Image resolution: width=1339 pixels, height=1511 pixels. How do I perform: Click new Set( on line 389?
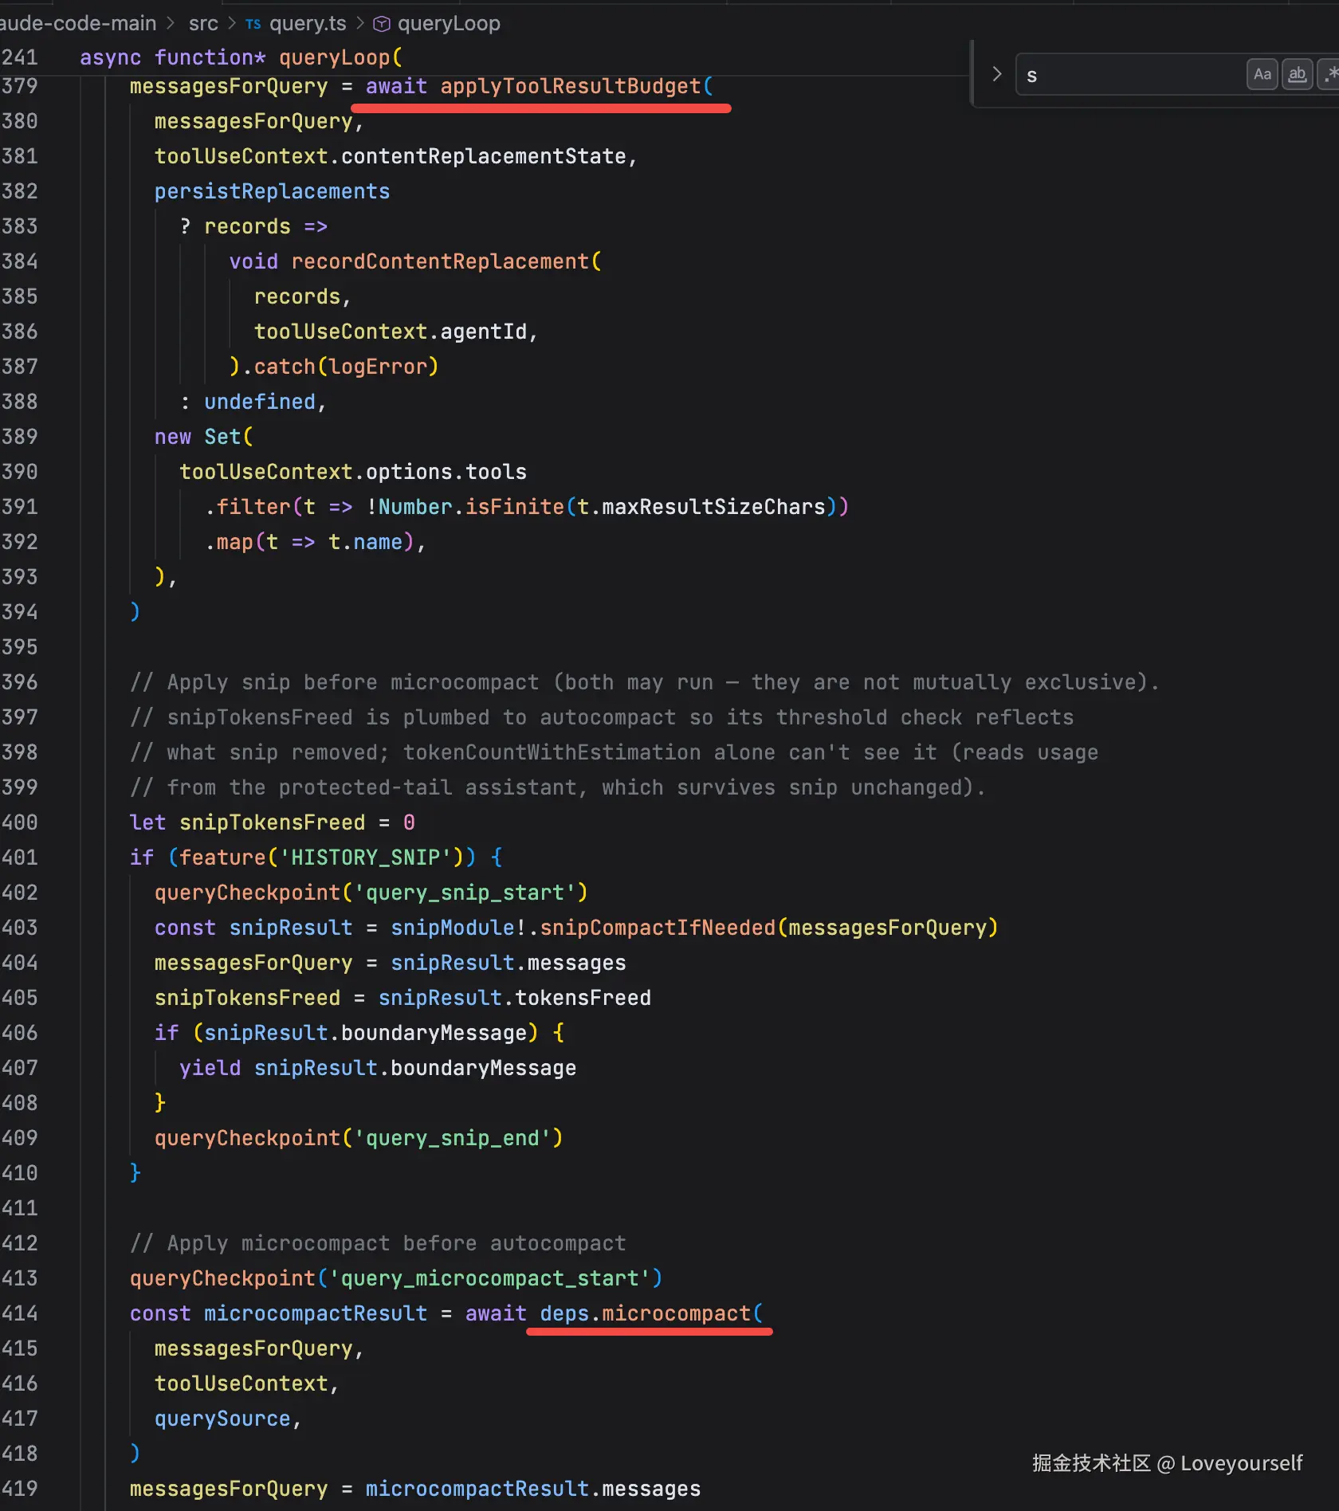pos(204,437)
